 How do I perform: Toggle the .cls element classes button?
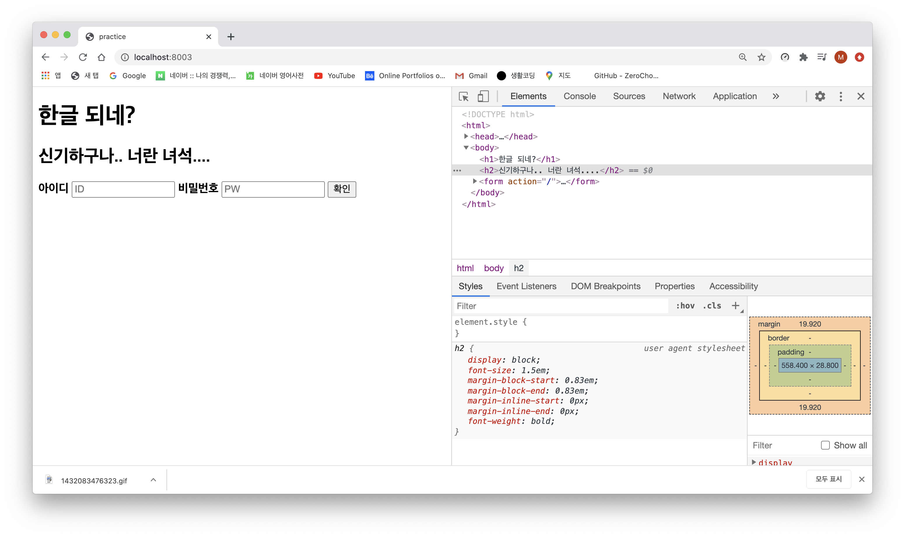coord(712,306)
